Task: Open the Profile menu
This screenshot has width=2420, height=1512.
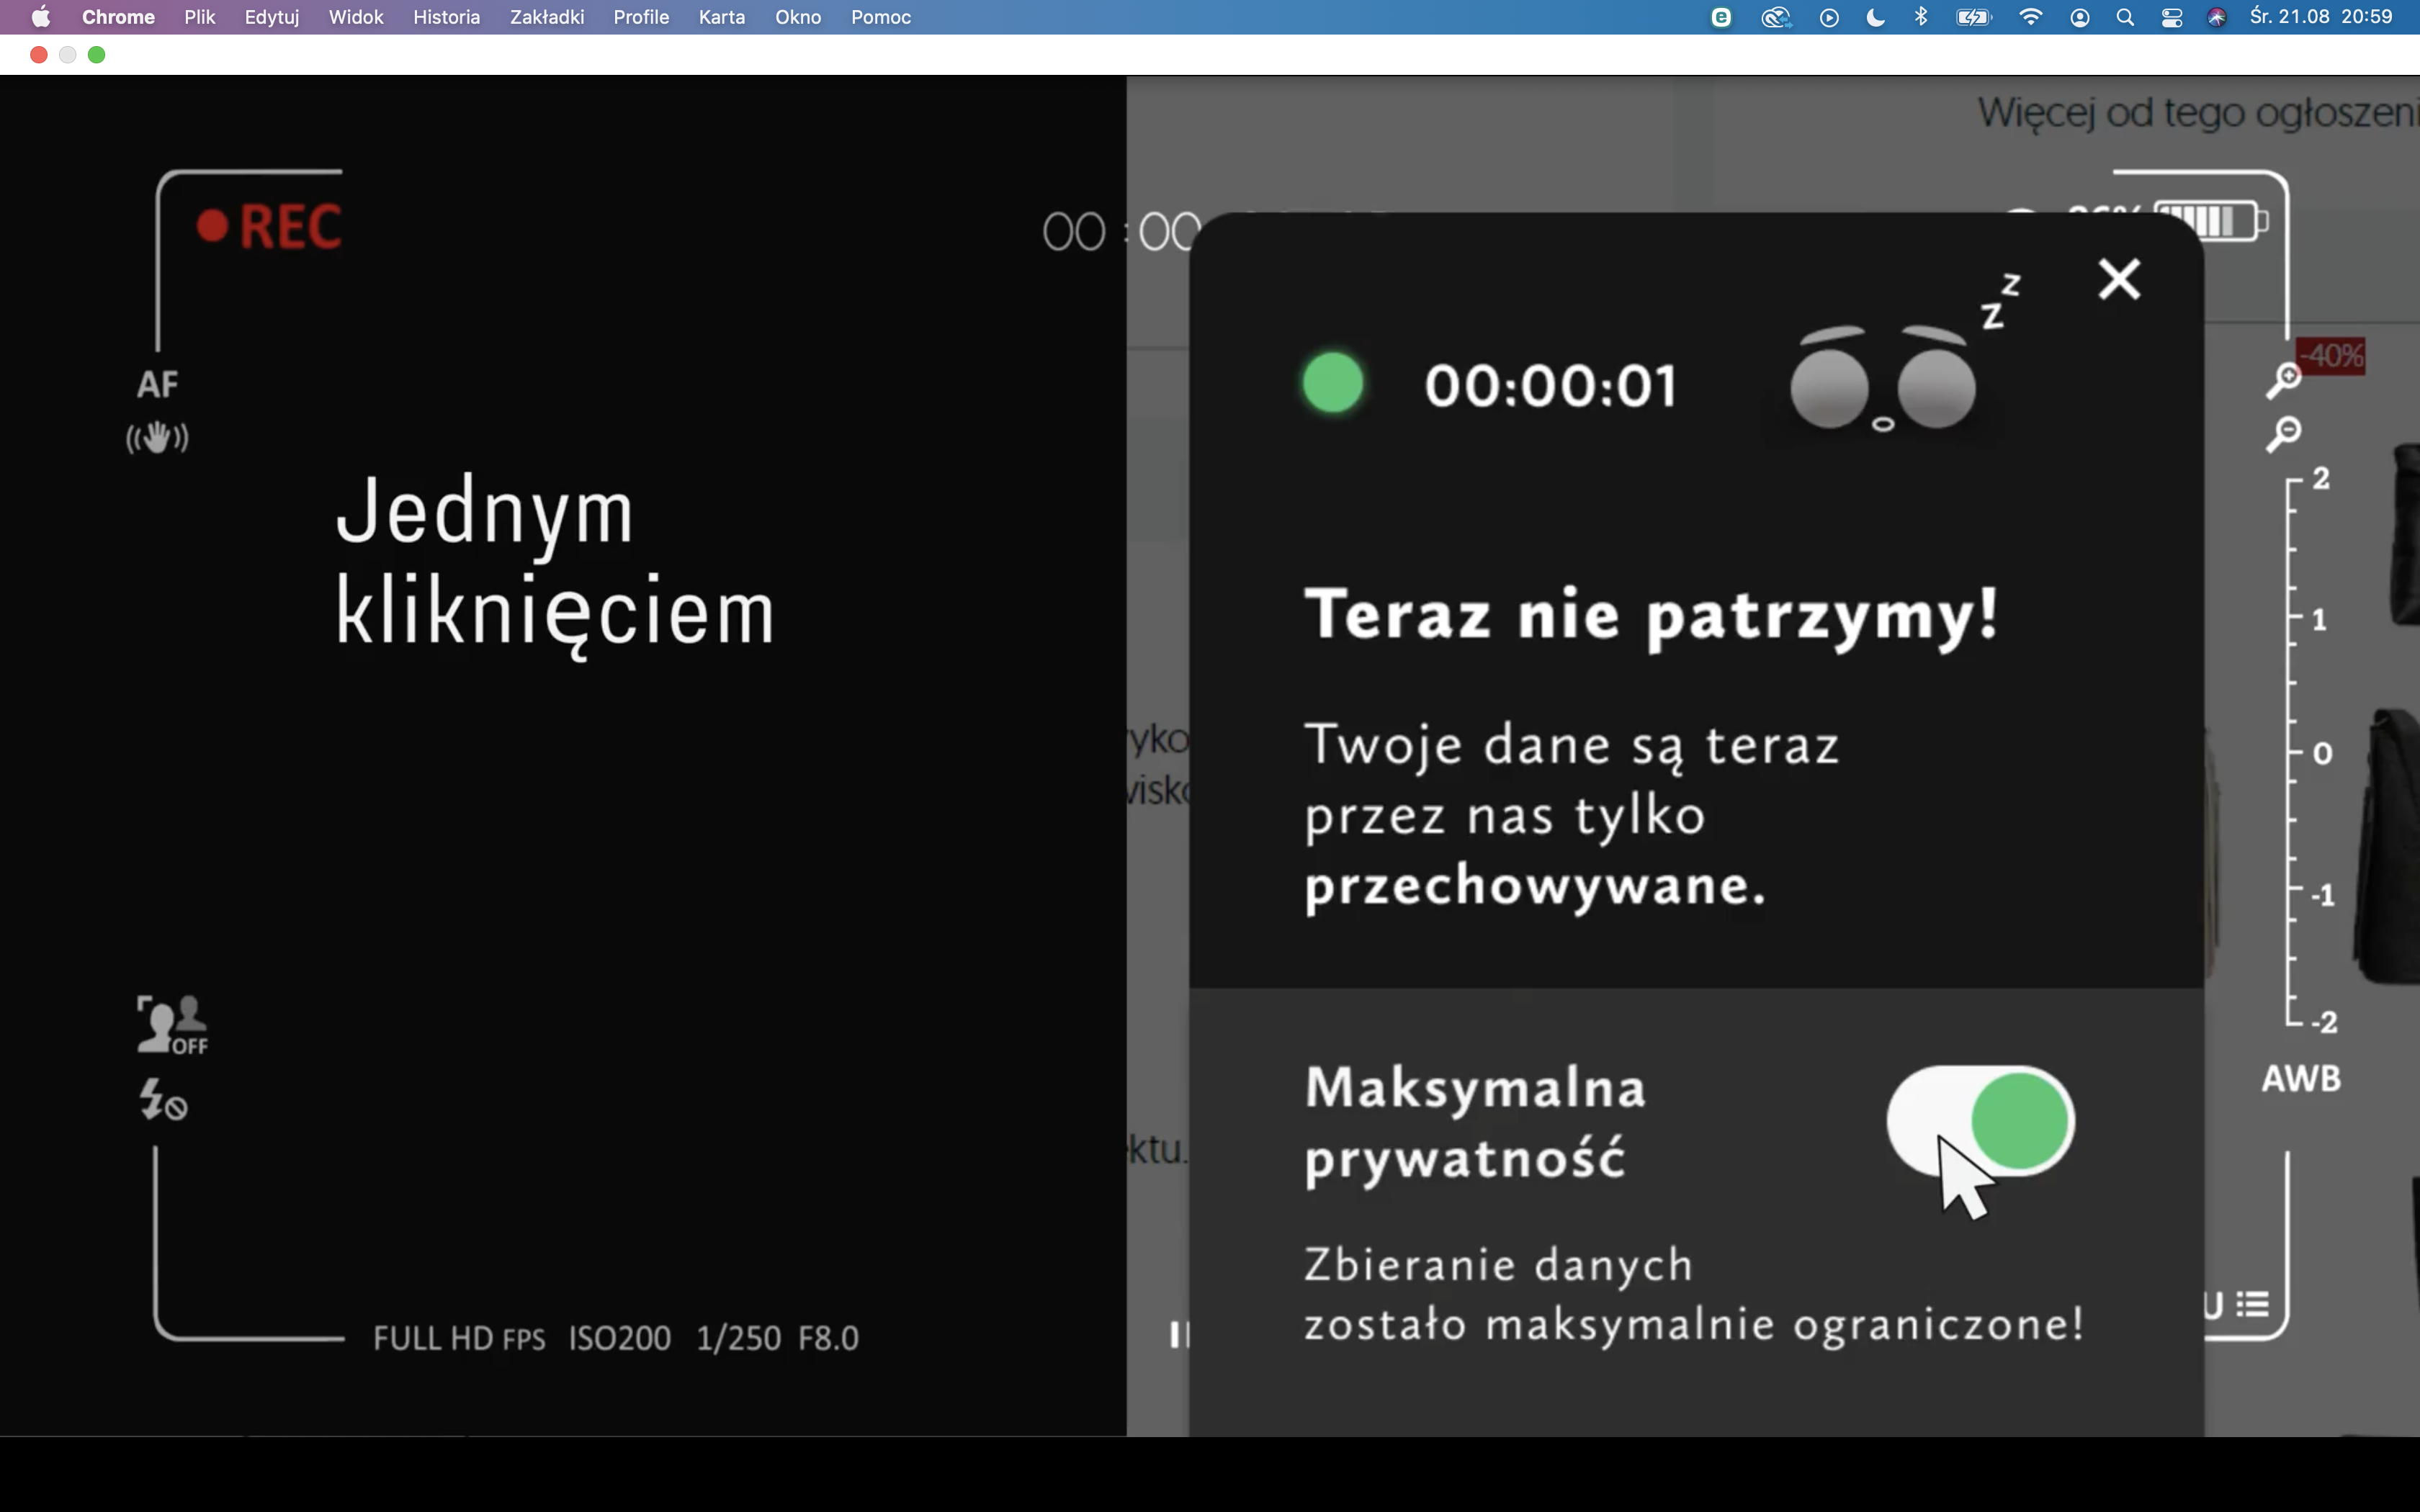Action: [x=641, y=17]
